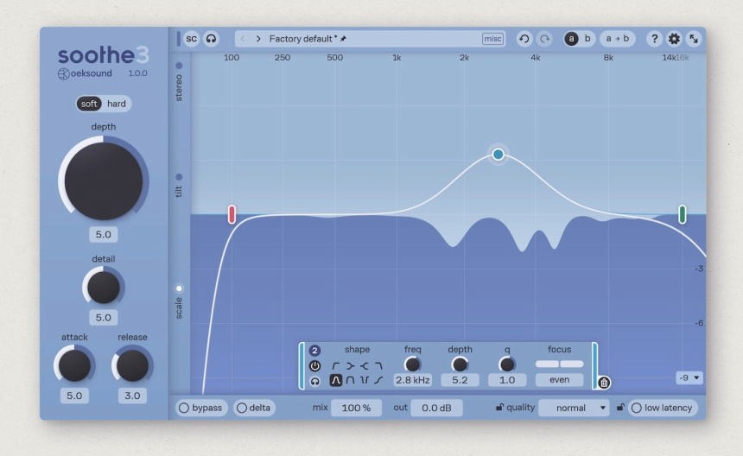The width and height of the screenshot is (743, 456).
Task: Click left focus bar segment
Action: (x=547, y=364)
